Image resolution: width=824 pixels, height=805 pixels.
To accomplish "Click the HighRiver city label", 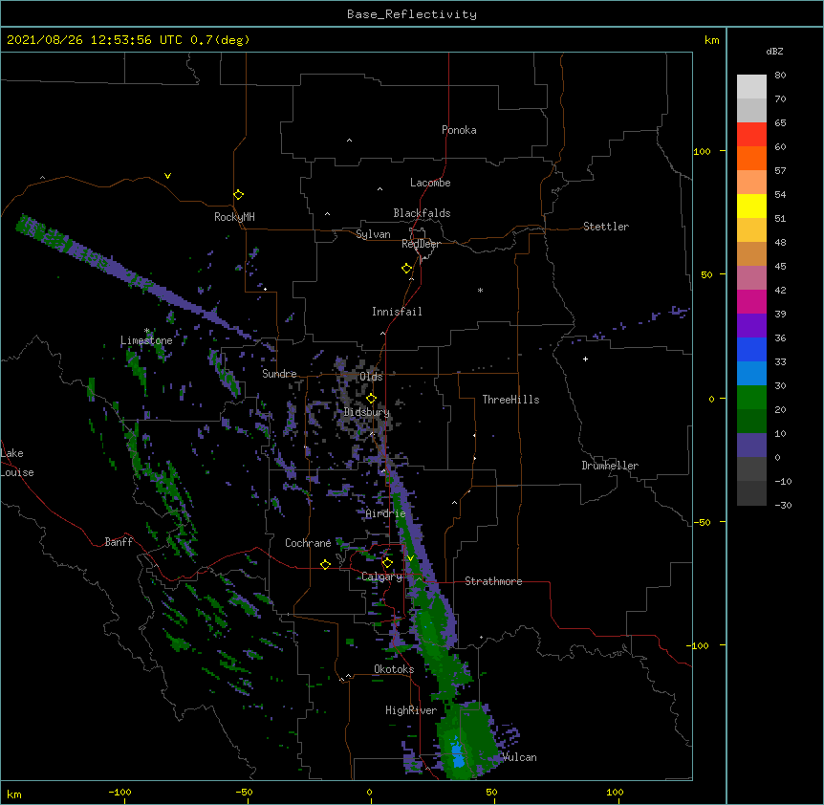I will 411,710.
